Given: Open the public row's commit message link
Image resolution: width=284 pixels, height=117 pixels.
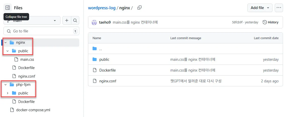Looking at the screenshot, I should coord(193,60).
